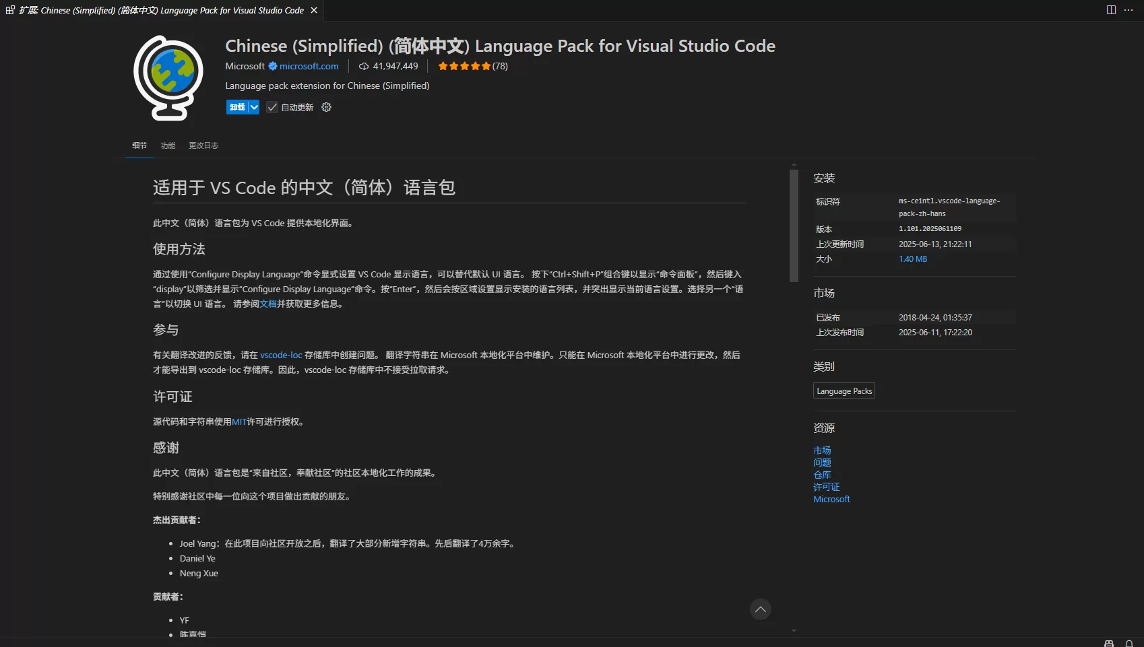
Task: Open the editor's more actions ellipsis menu
Action: click(1129, 10)
